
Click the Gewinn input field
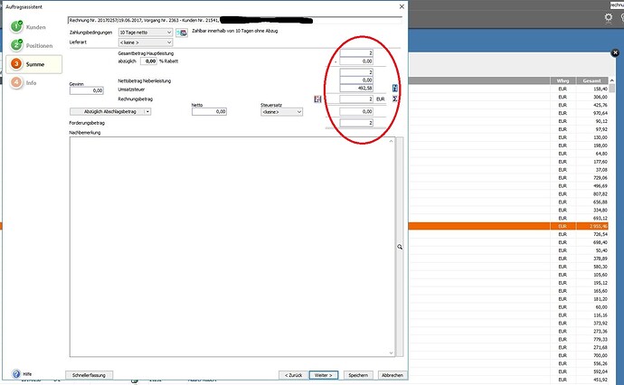pos(87,90)
